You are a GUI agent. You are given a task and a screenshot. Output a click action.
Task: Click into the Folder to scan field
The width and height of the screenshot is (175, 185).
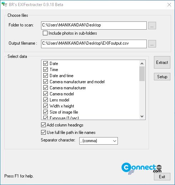[94, 25]
